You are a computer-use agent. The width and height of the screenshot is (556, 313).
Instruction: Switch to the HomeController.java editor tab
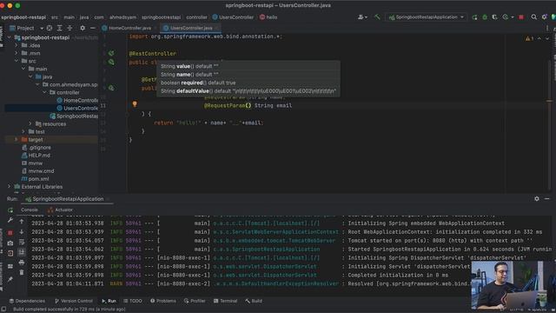[x=129, y=28]
